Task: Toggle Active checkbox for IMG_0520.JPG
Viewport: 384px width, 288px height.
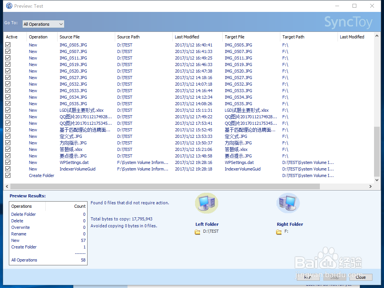Action: coord(8,71)
